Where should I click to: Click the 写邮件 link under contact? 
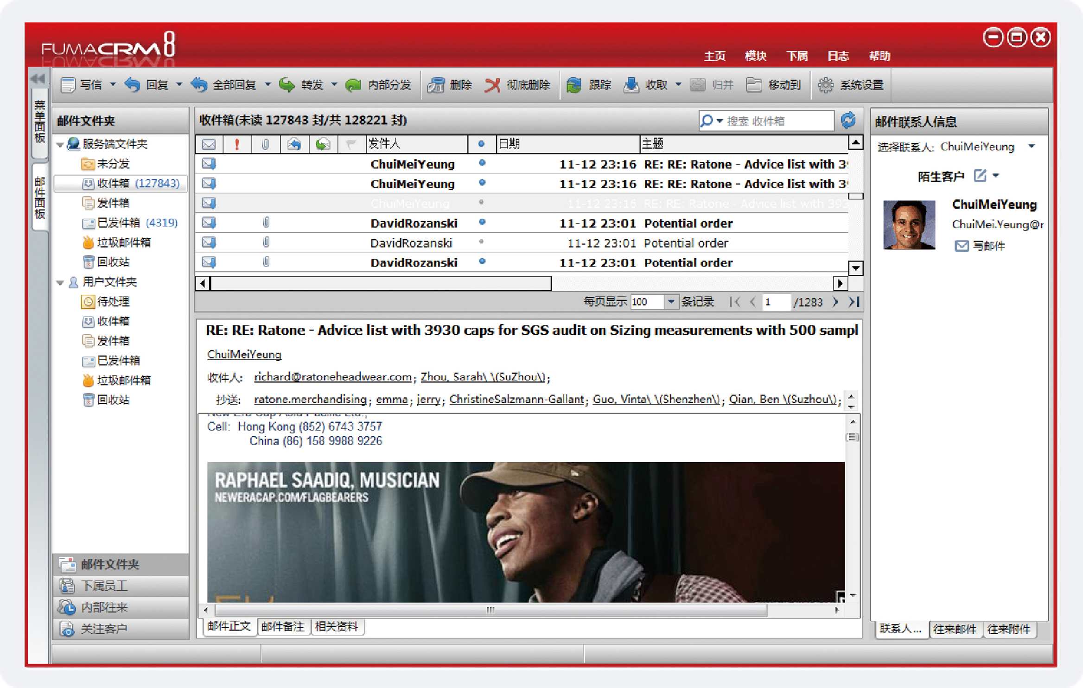[x=988, y=246]
